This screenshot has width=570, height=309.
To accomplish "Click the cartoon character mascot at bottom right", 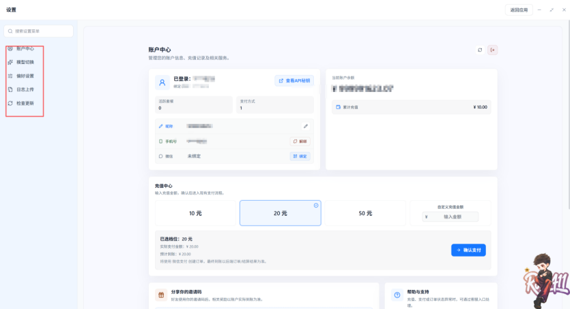I will [x=545, y=280].
